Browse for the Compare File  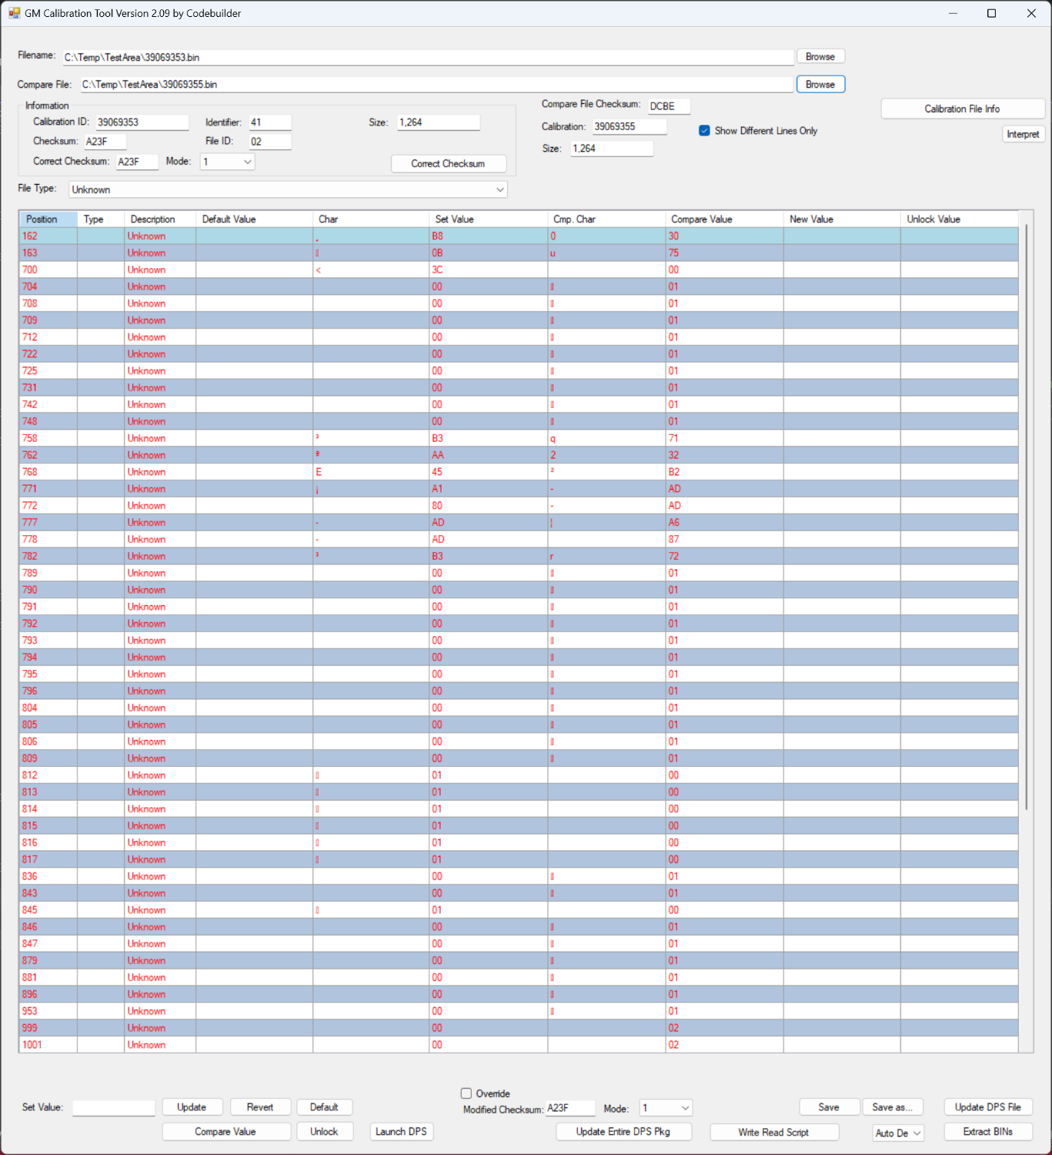820,85
